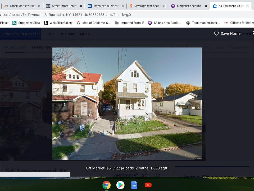
Task: Click the Toastmasters bookmark icon
Action: click(188, 23)
